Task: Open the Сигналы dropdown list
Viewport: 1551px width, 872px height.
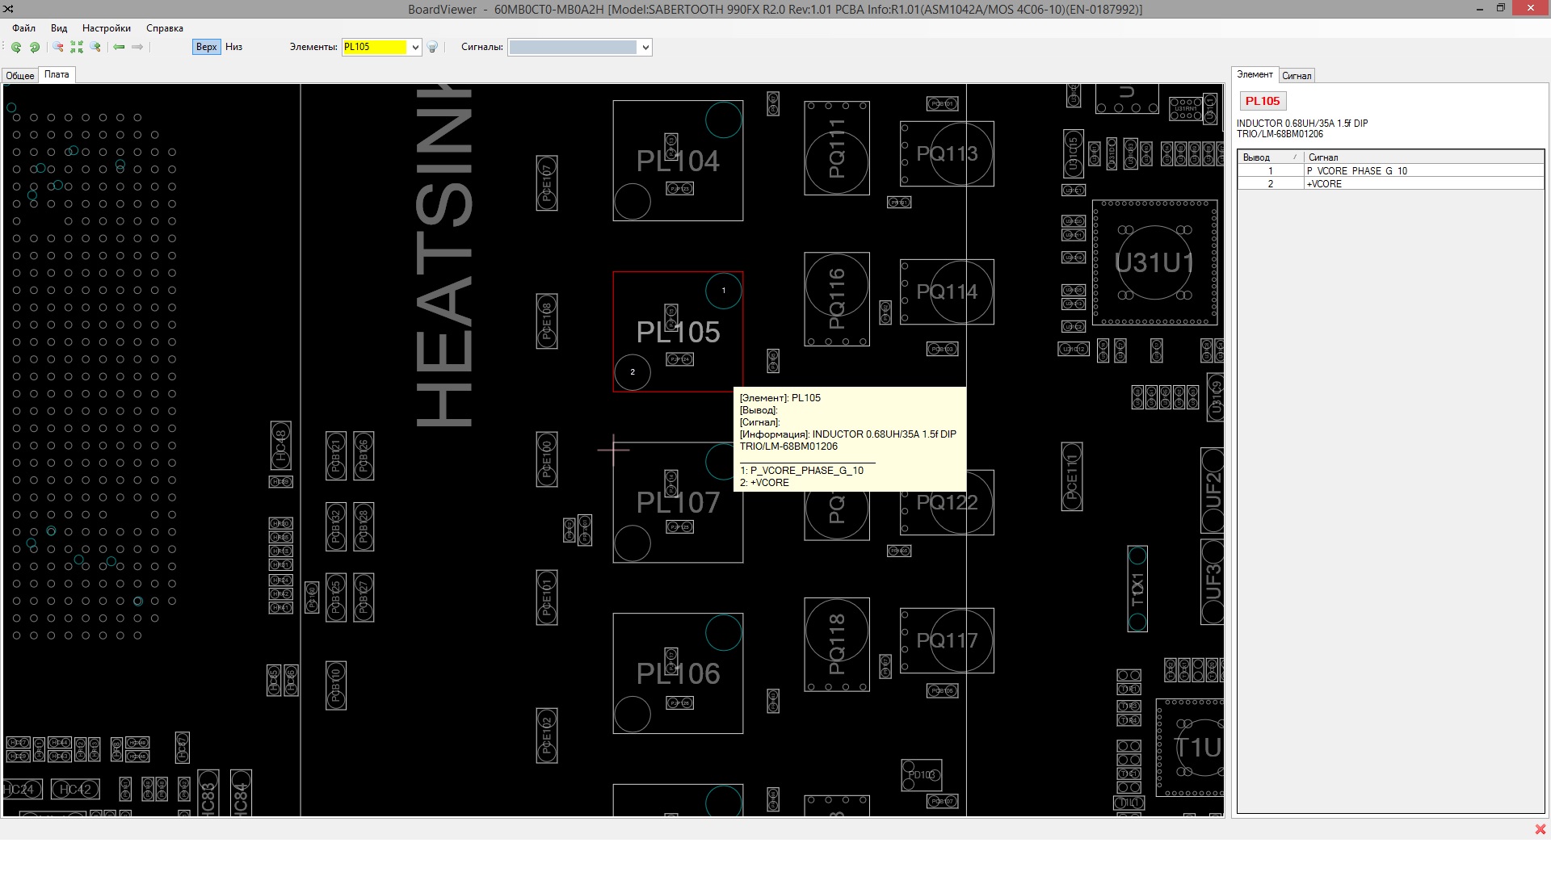Action: 645,47
